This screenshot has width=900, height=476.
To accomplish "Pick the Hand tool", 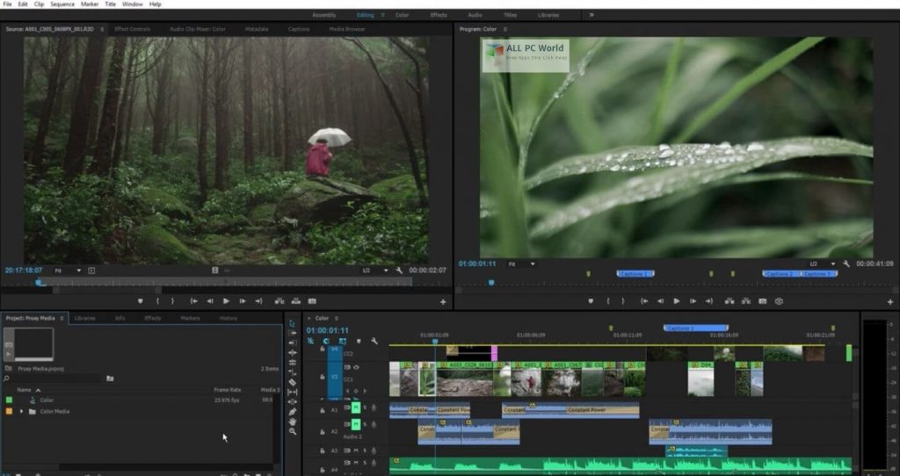I will pos(293,422).
